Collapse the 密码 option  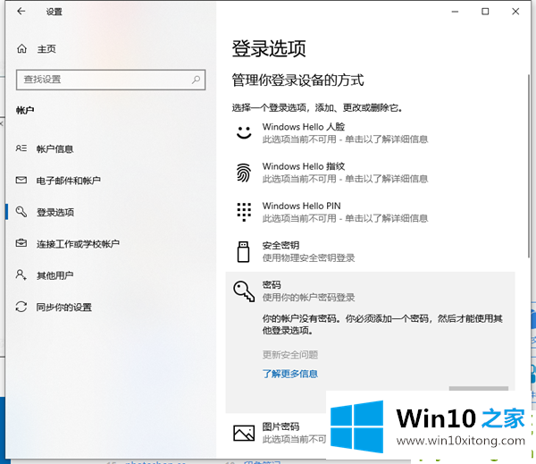pos(370,291)
